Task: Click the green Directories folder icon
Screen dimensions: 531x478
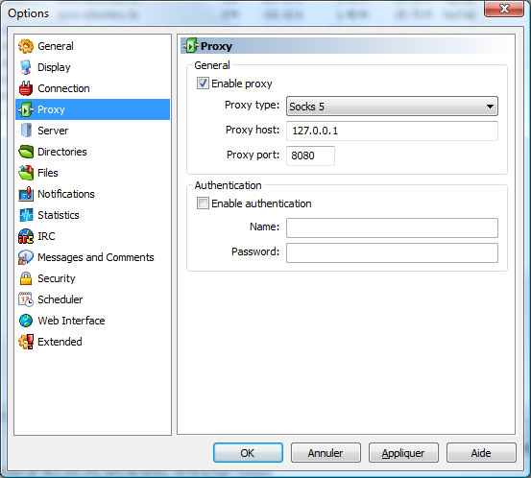Action: (x=26, y=152)
